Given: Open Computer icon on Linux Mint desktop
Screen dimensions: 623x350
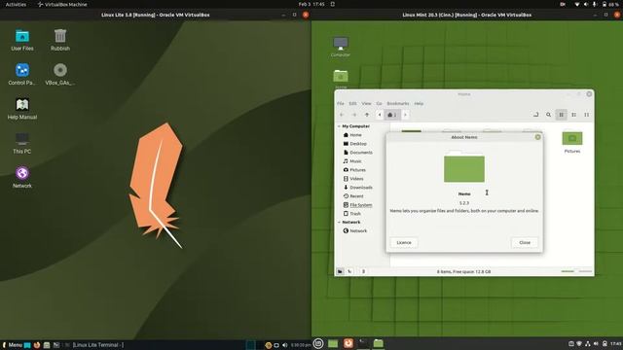Looking at the screenshot, I should pos(341,47).
